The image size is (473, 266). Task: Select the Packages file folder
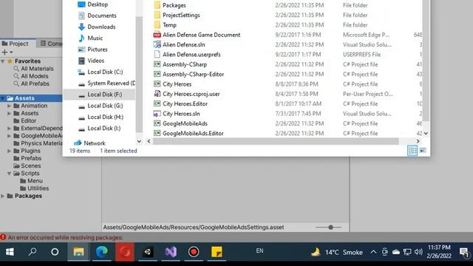click(x=174, y=5)
